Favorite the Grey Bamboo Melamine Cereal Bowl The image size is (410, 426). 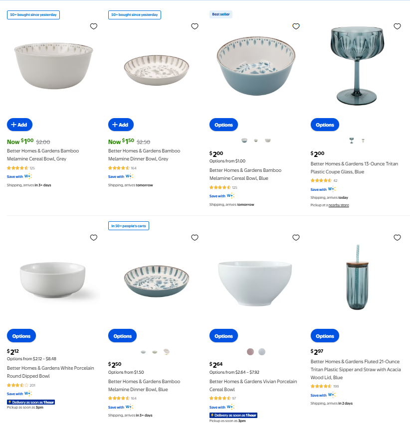tap(93, 26)
